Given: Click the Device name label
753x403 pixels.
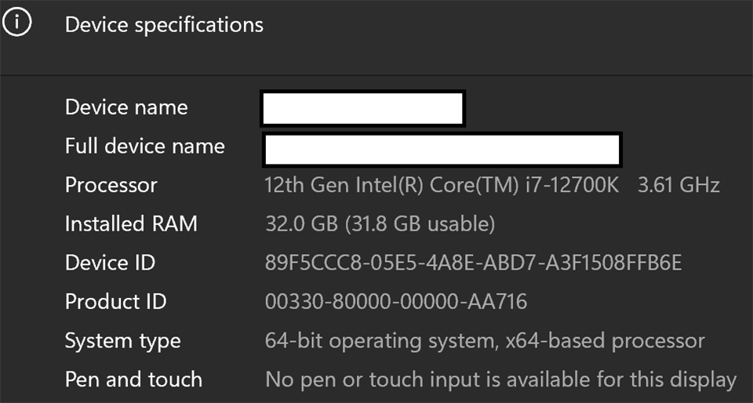Looking at the screenshot, I should [126, 107].
